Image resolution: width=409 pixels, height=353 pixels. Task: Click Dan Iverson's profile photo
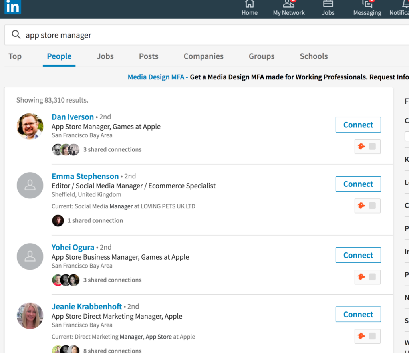point(30,126)
